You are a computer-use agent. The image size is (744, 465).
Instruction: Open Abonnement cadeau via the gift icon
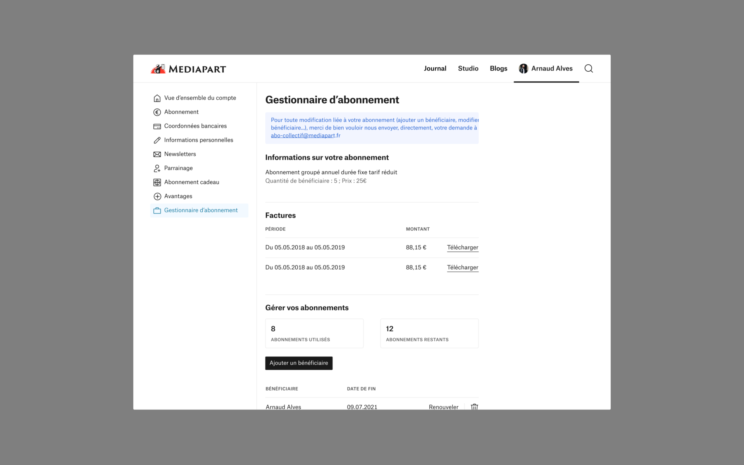tap(157, 182)
